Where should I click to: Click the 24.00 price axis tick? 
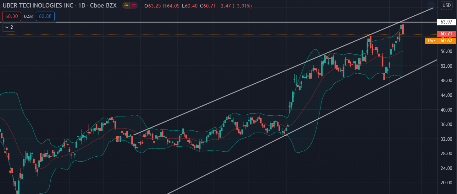tap(446, 168)
